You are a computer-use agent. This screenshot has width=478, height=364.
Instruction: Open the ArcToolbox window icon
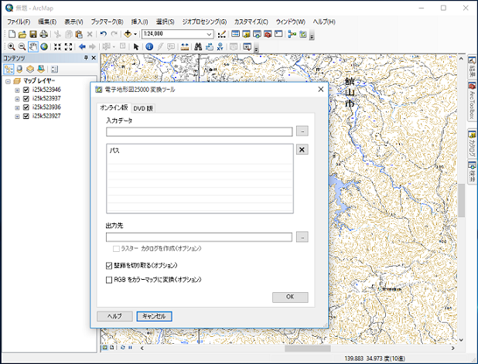pyautogui.click(x=268, y=34)
